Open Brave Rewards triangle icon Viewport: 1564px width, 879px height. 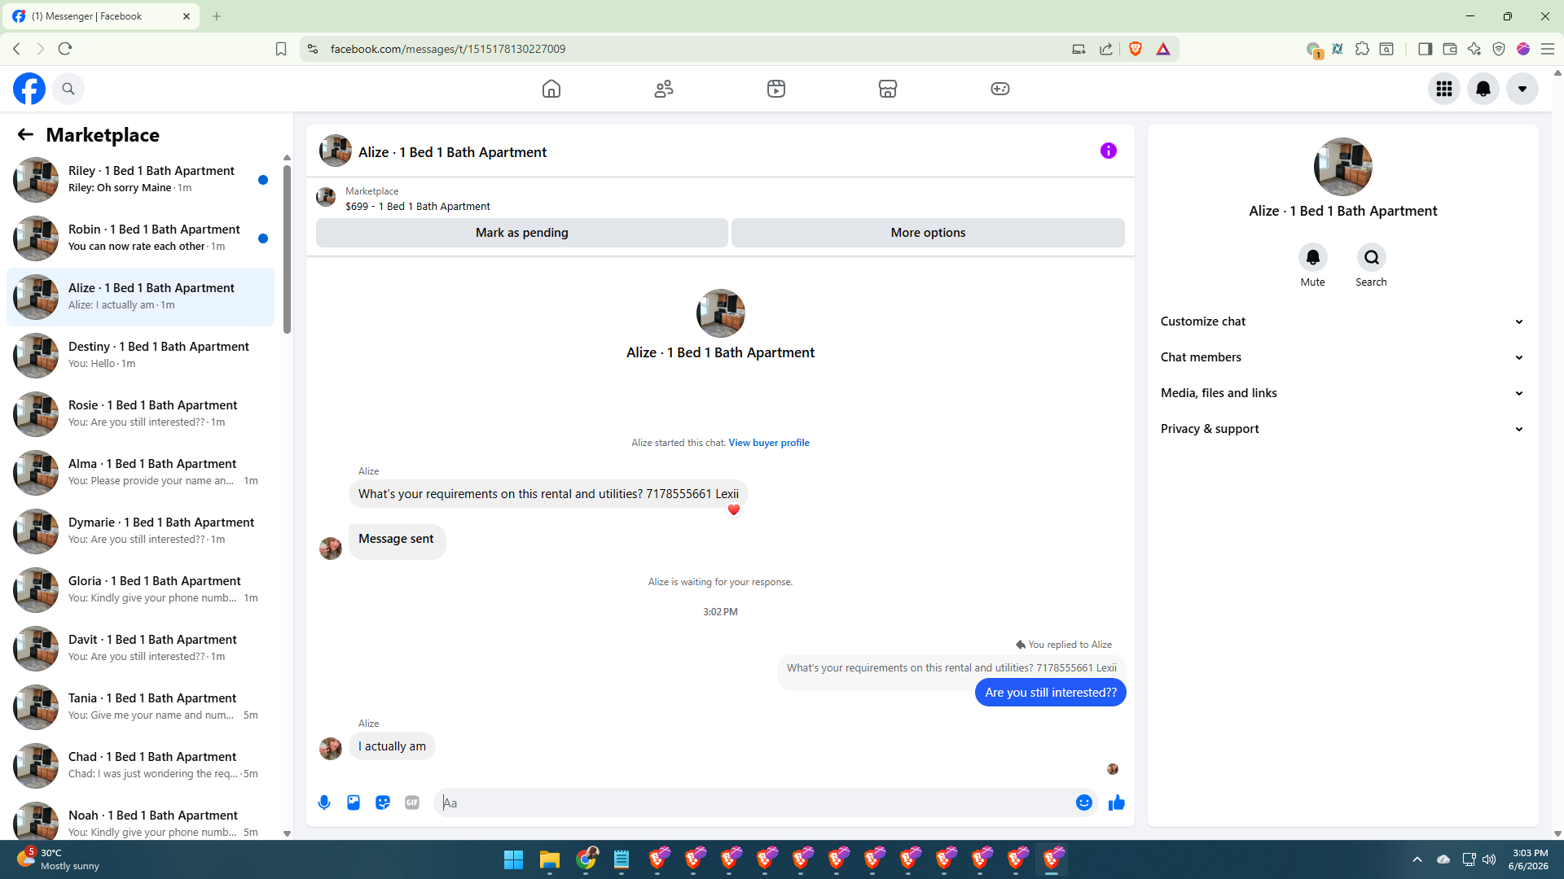[1163, 49]
